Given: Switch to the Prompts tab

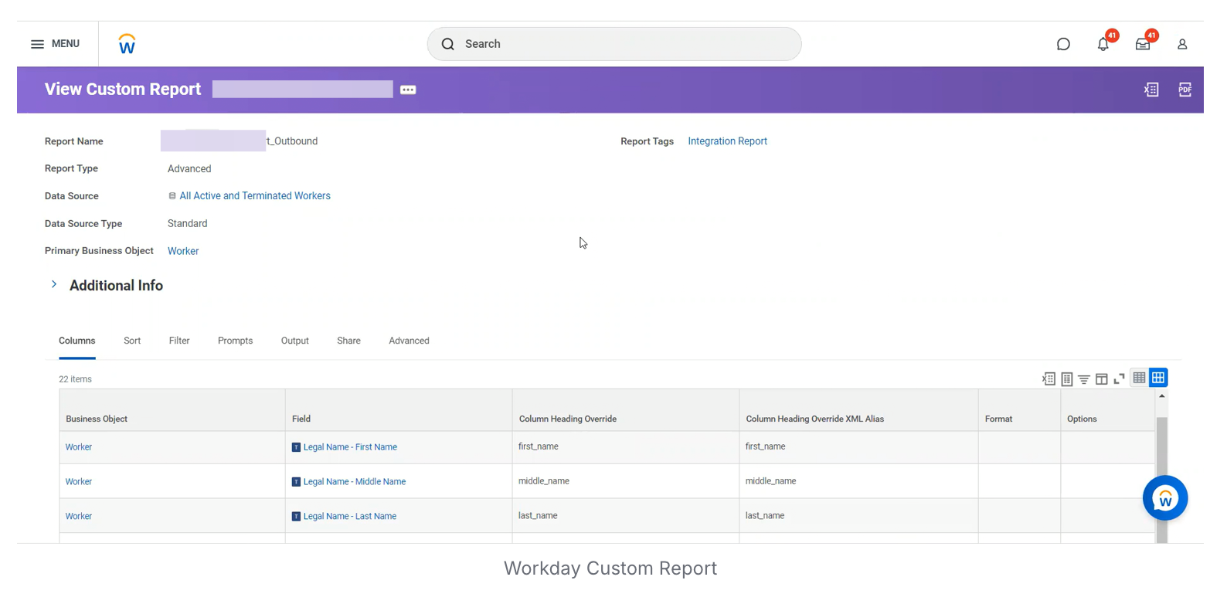Looking at the screenshot, I should tap(235, 341).
